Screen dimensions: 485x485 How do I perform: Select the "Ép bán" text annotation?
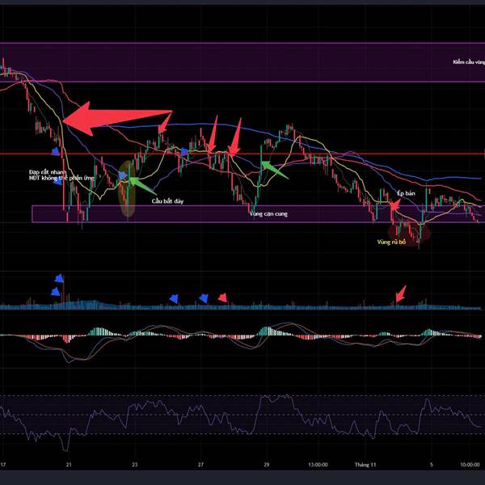pos(406,193)
